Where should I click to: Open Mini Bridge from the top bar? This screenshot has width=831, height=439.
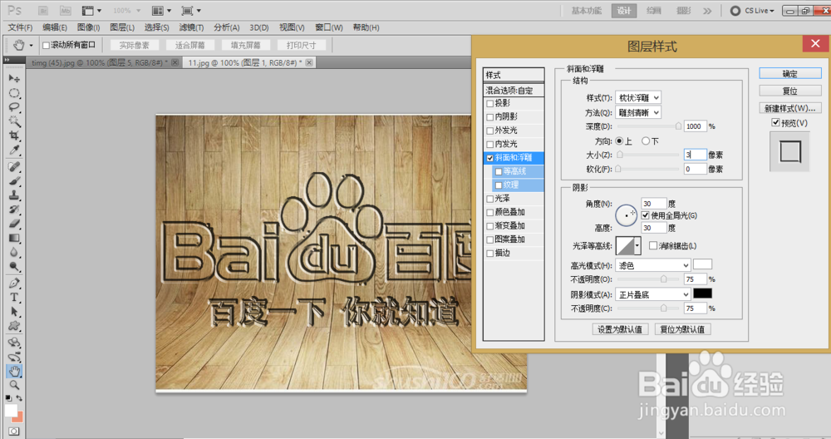point(65,11)
